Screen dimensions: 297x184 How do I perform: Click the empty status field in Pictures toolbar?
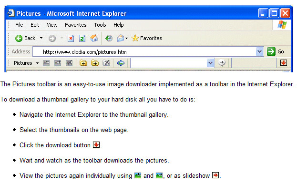(x=254, y=63)
